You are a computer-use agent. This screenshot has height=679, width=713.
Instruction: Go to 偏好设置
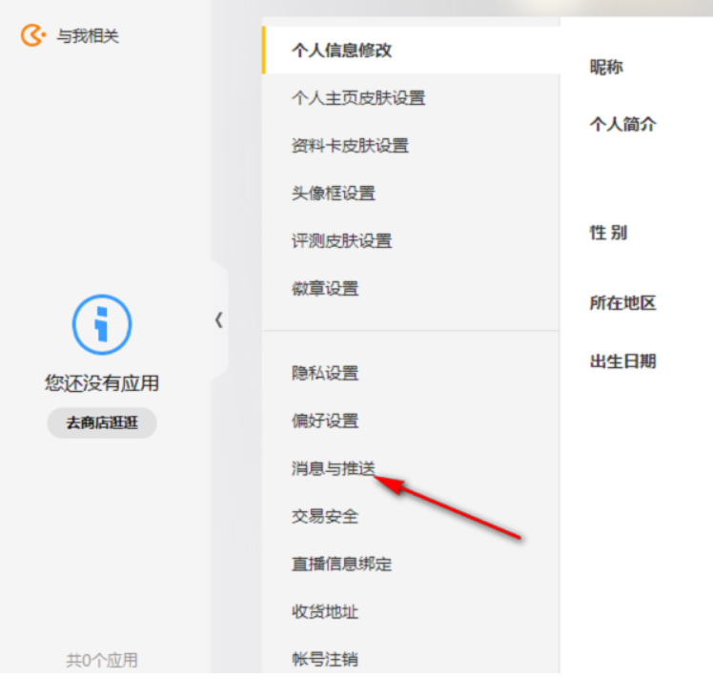(x=325, y=421)
